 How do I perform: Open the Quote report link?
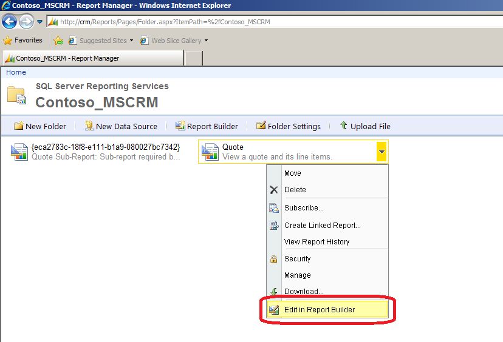tap(233, 147)
